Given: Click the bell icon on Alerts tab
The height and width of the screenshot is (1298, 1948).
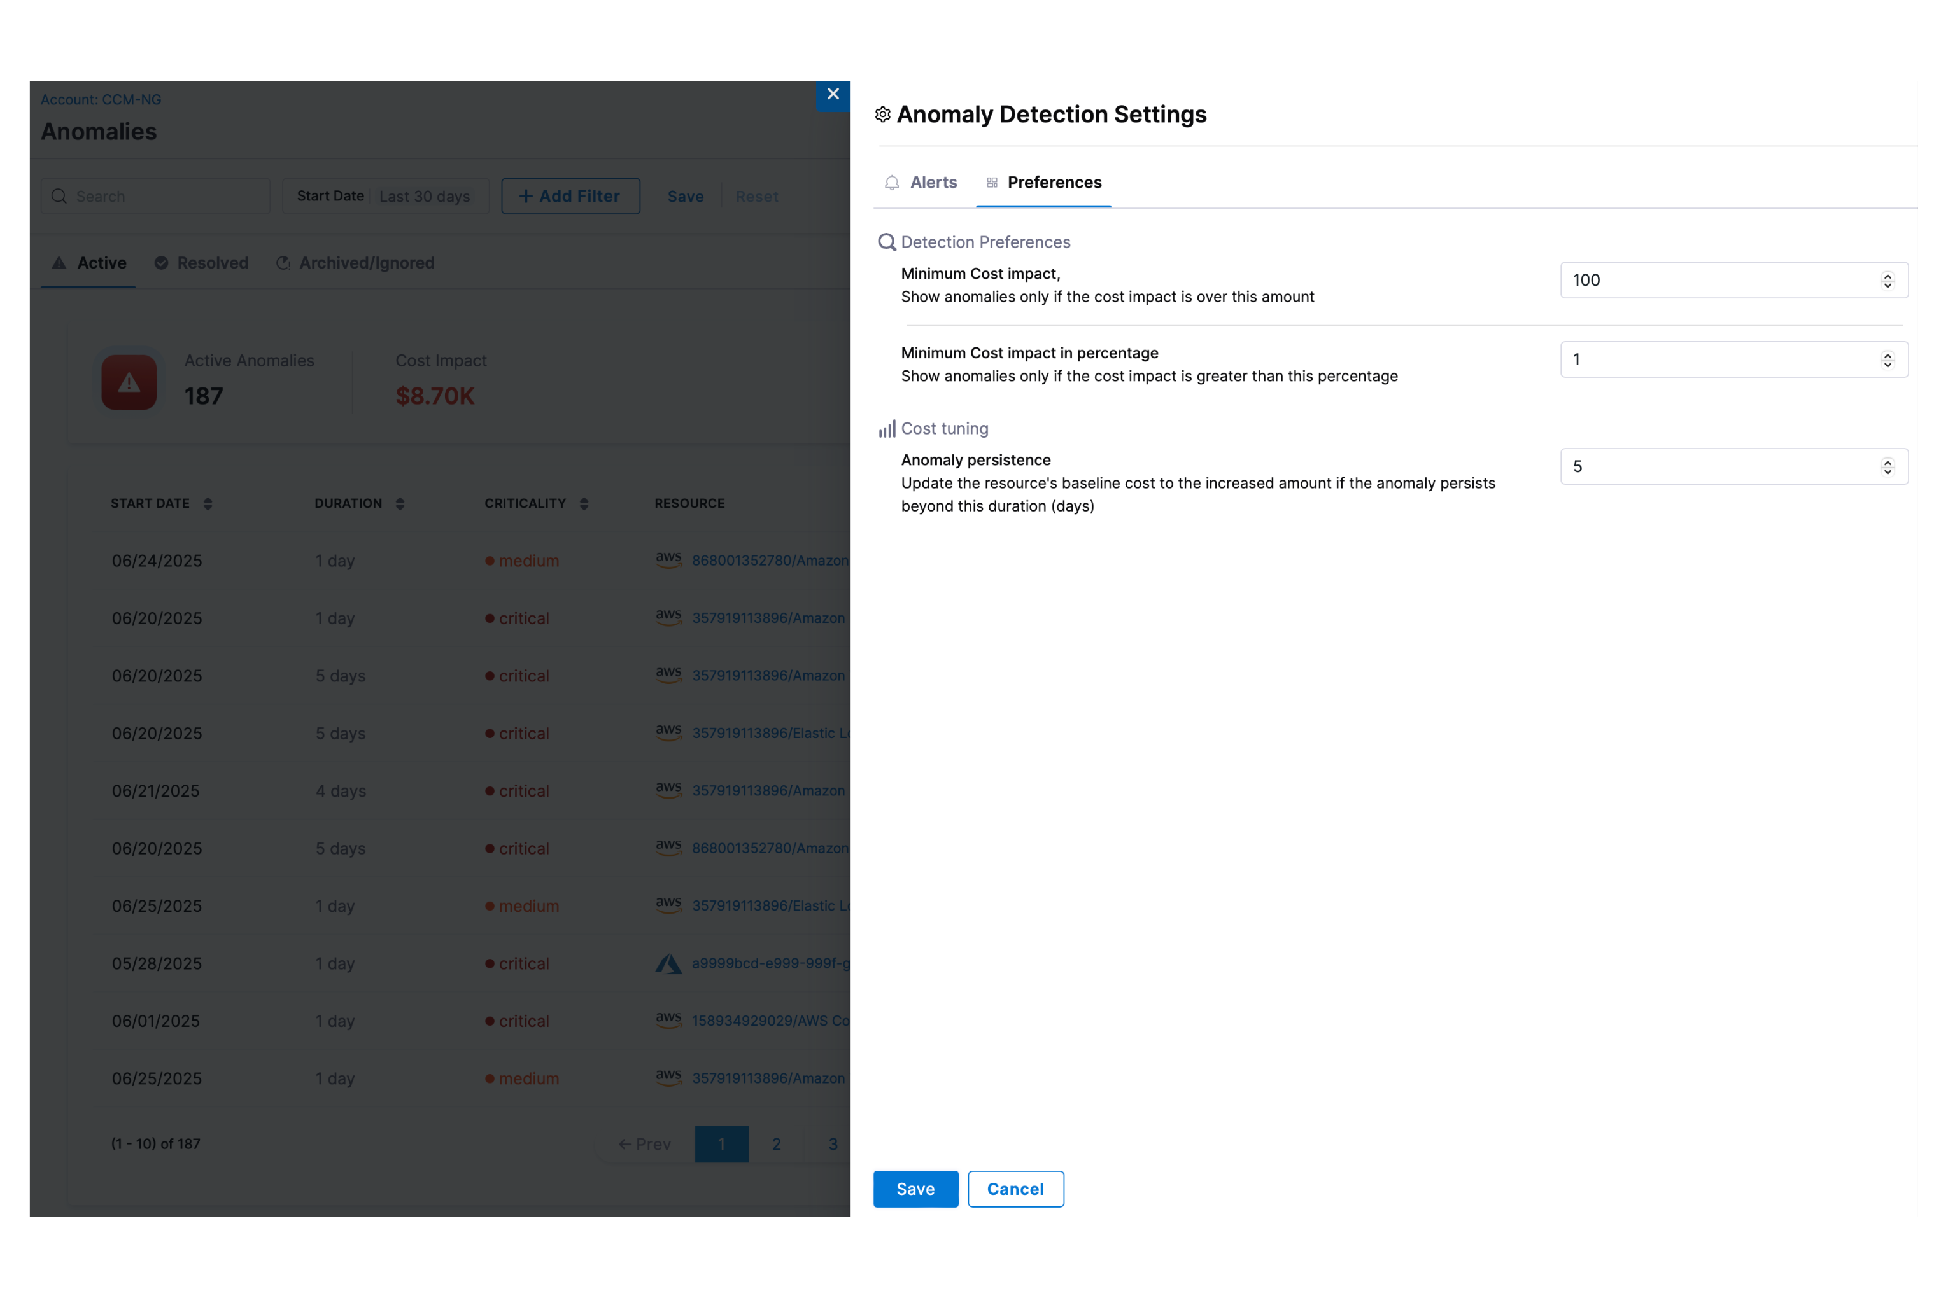Looking at the screenshot, I should click(892, 183).
